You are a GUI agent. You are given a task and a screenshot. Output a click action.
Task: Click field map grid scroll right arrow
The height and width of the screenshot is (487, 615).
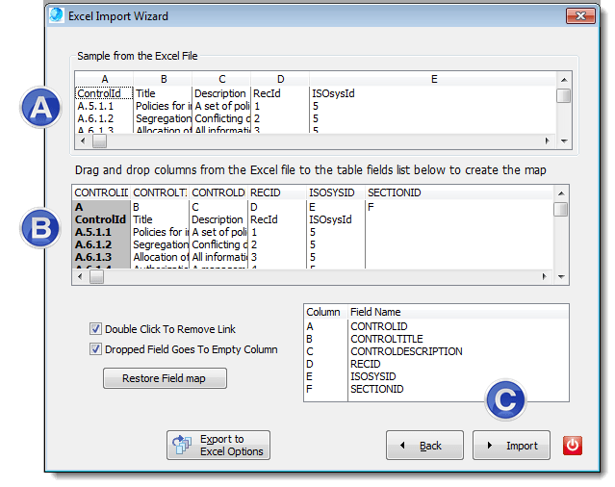click(x=545, y=277)
